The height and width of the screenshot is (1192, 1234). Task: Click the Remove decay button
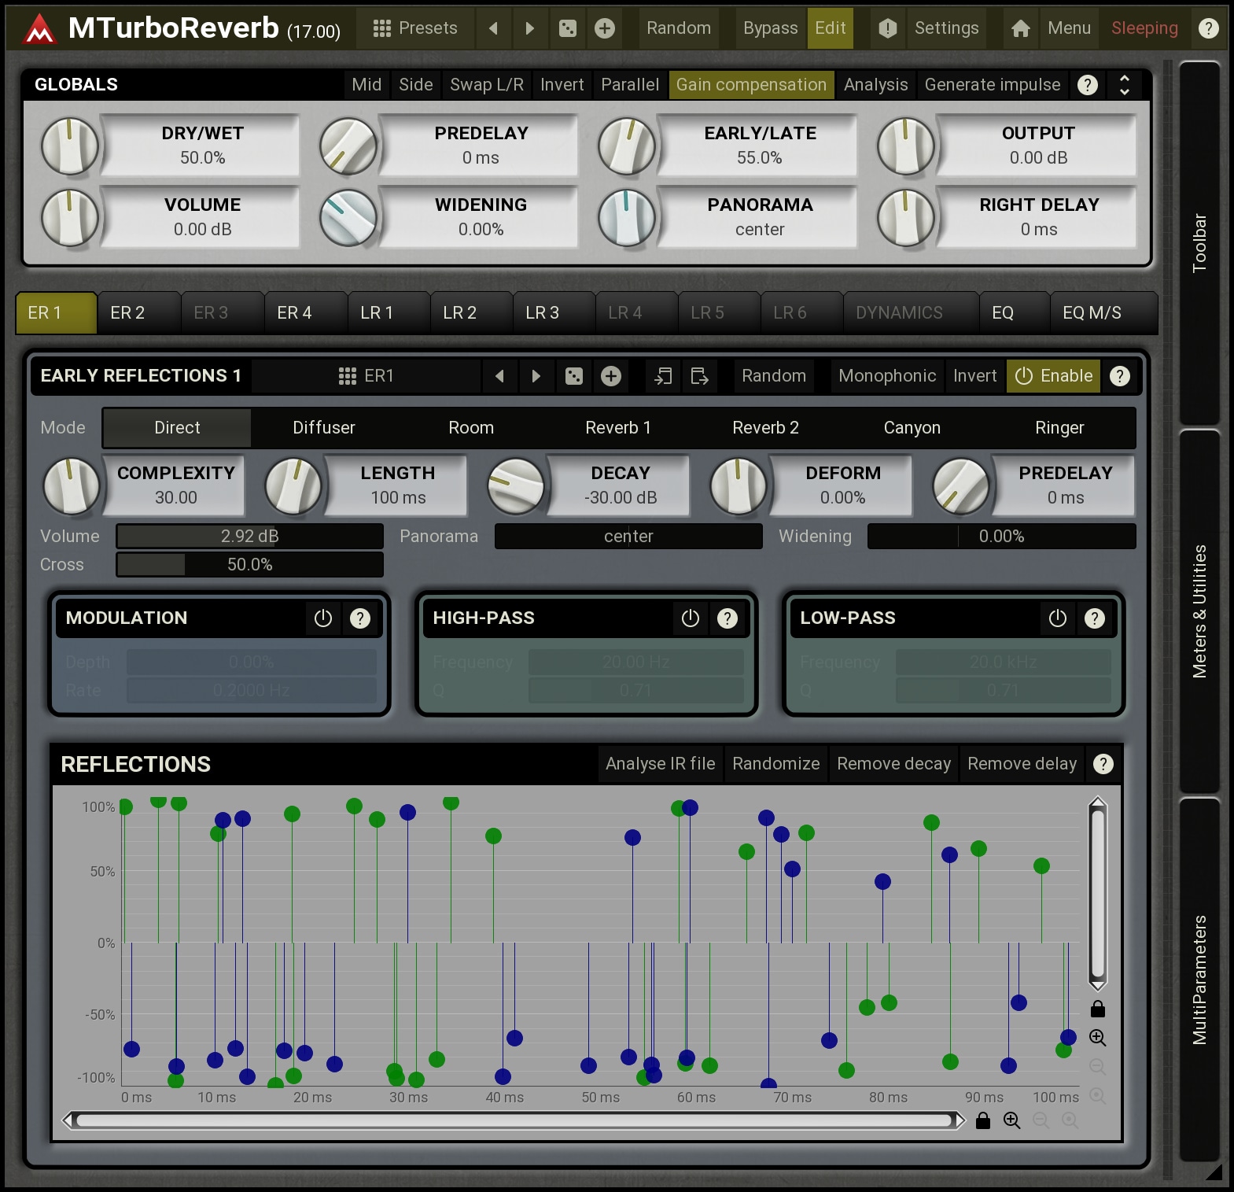893,764
